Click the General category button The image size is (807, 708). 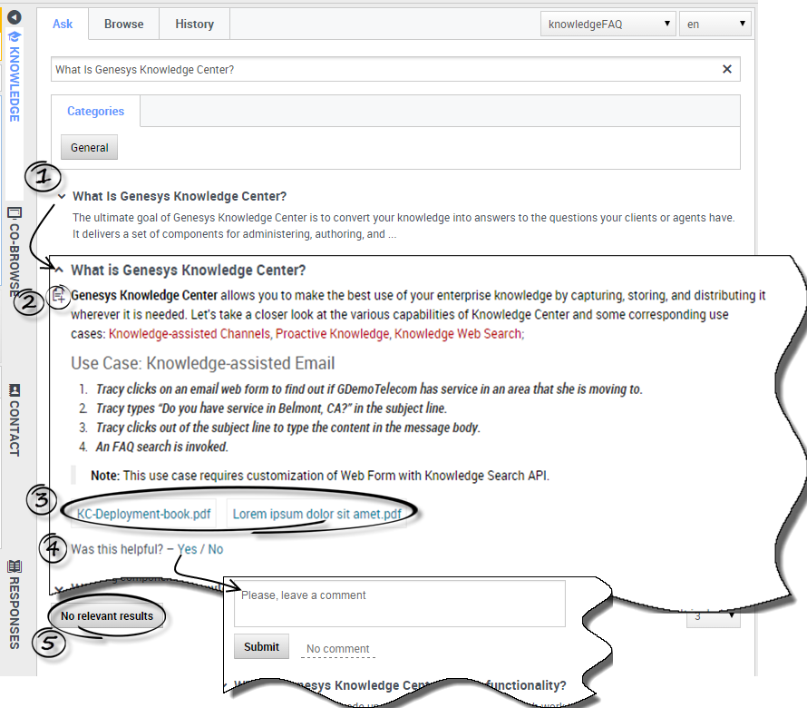(89, 148)
